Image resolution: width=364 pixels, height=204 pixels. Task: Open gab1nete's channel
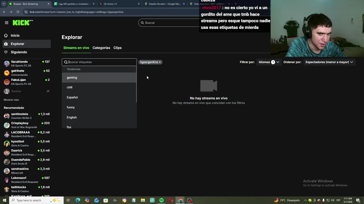(27, 73)
